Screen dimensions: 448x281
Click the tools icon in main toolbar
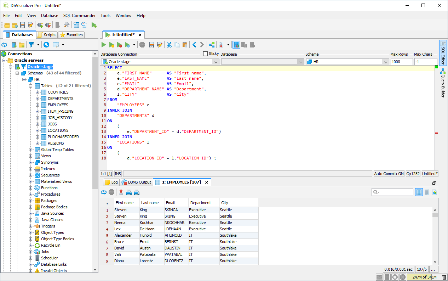coord(66,25)
